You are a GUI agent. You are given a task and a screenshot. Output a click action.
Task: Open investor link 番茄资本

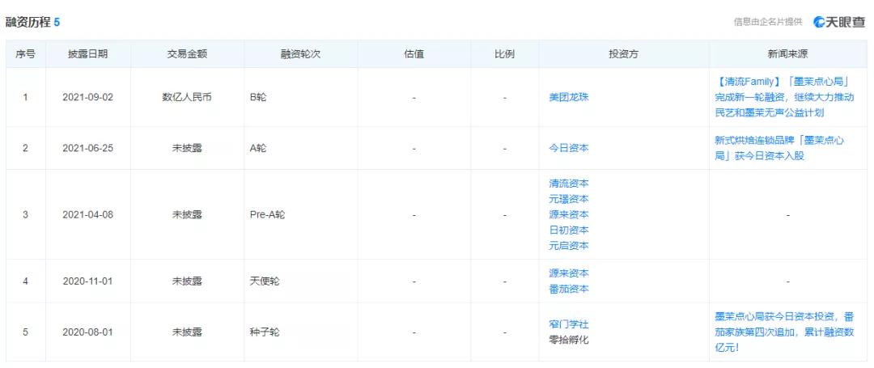(x=569, y=289)
